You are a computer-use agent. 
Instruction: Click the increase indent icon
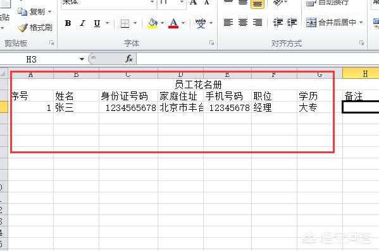[292, 23]
